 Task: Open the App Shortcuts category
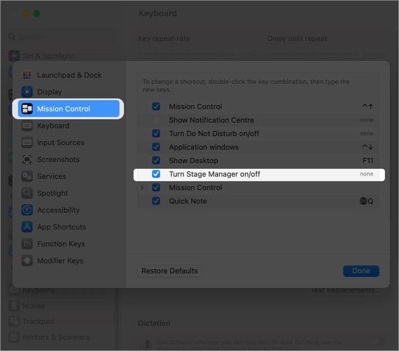click(69, 227)
